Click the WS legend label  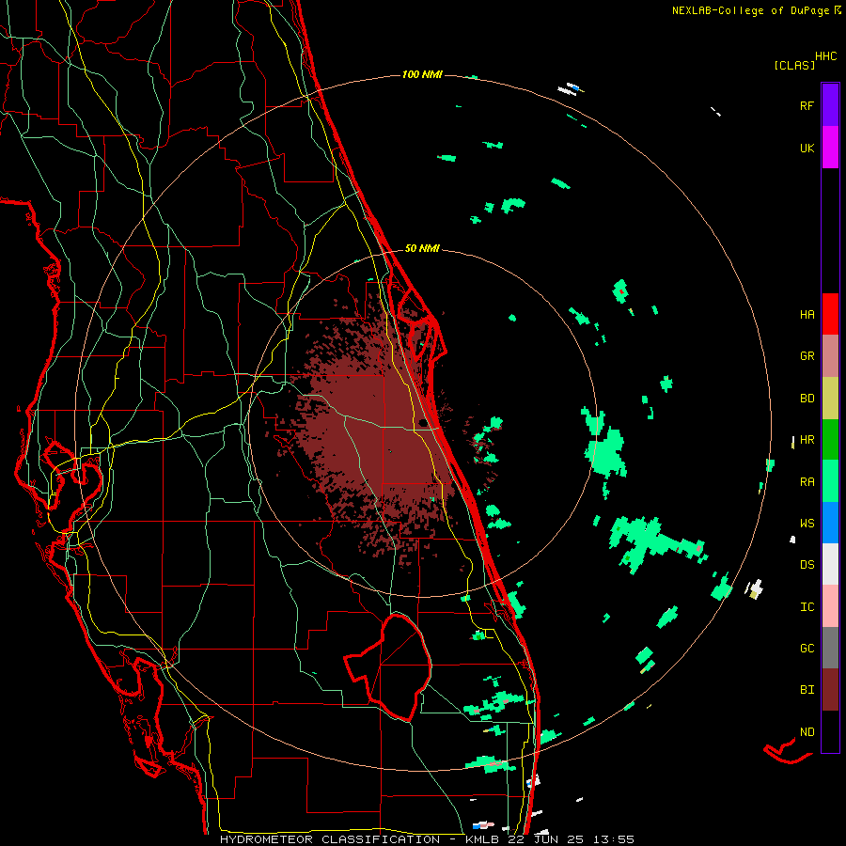(x=807, y=524)
